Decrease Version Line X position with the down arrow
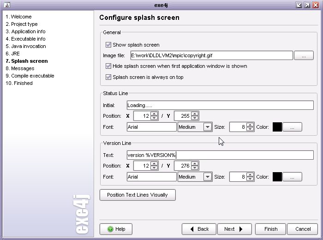The height and width of the screenshot is (240, 323). coord(154,168)
